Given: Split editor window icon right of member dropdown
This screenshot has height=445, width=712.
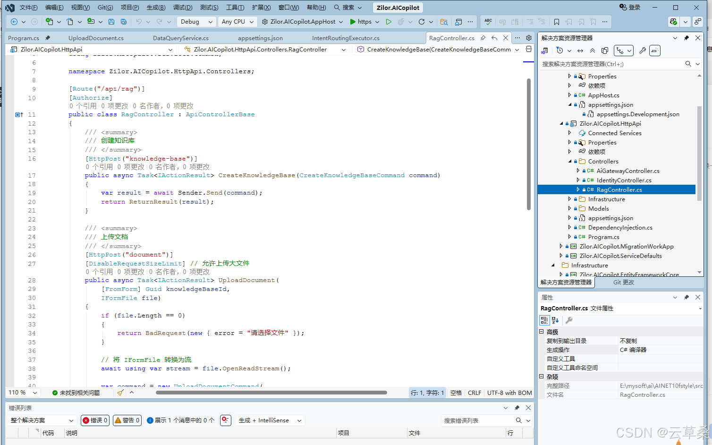Looking at the screenshot, I should tap(529, 49).
